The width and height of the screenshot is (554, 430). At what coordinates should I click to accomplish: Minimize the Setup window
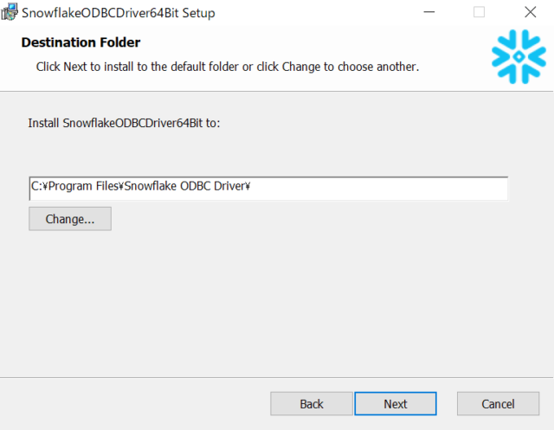pyautogui.click(x=429, y=12)
